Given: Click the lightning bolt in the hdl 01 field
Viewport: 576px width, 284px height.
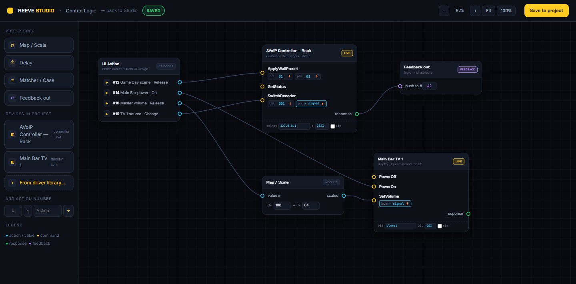Looking at the screenshot, I should [289, 76].
